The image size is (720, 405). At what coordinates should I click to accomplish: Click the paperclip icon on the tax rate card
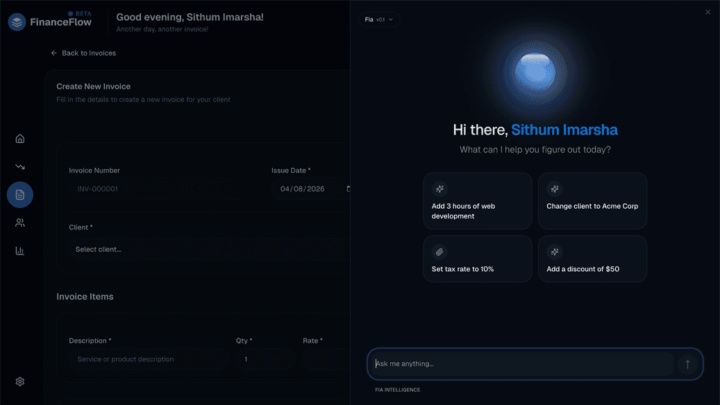(x=439, y=252)
